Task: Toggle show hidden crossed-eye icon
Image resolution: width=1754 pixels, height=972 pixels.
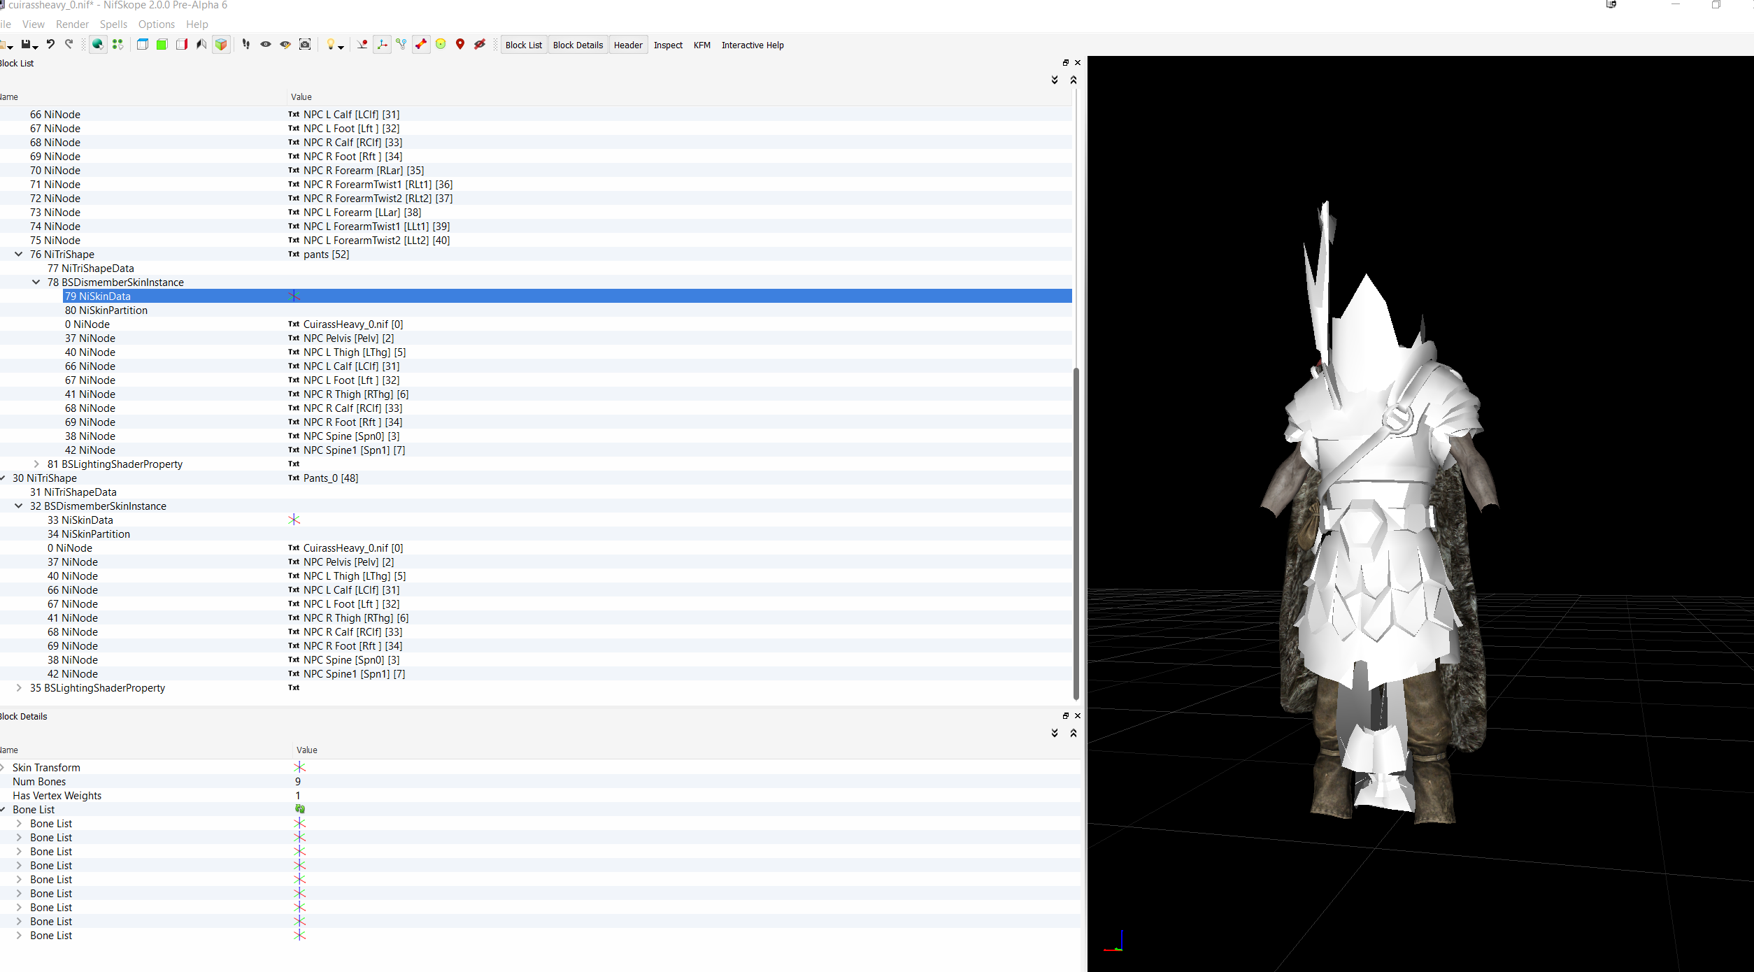Action: (x=480, y=45)
